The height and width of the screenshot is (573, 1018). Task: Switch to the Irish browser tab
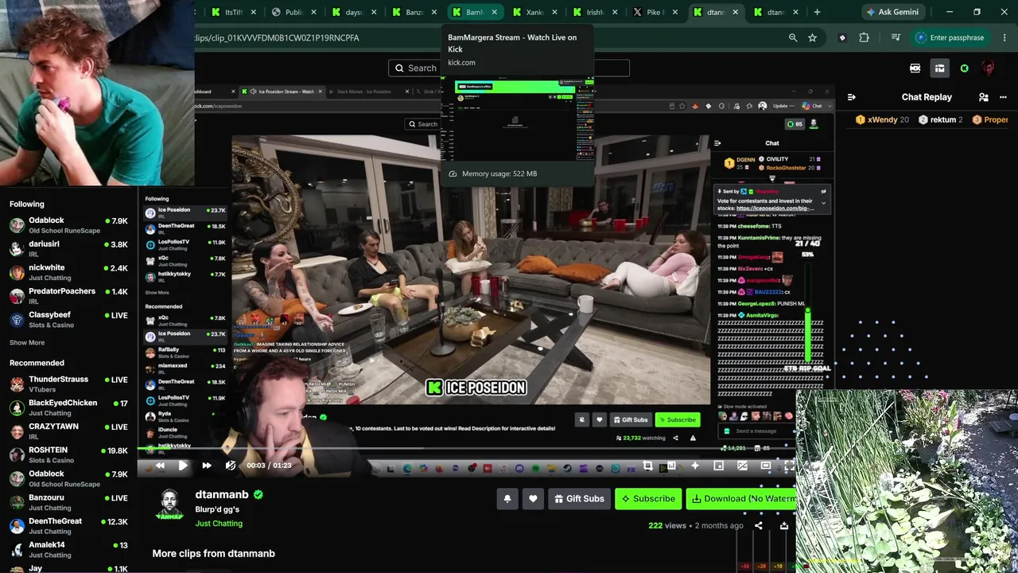595,12
